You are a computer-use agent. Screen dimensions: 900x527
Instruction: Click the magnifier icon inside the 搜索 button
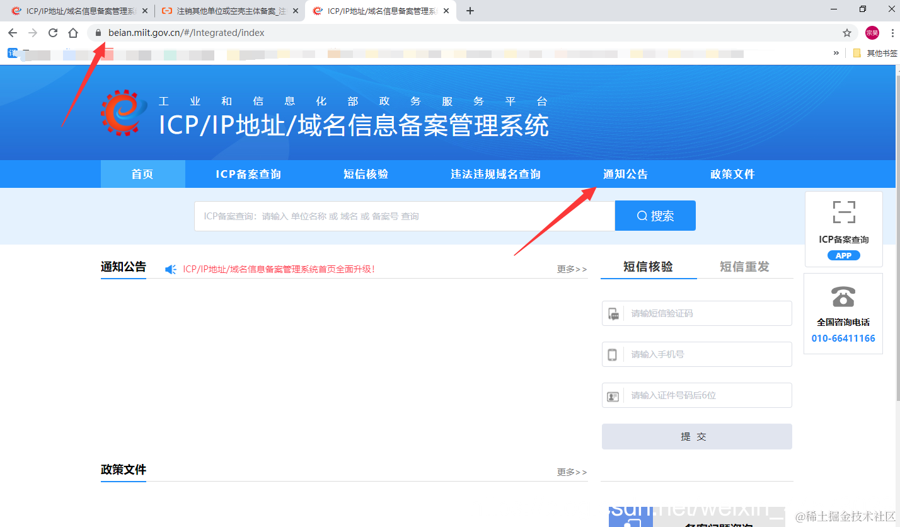642,215
